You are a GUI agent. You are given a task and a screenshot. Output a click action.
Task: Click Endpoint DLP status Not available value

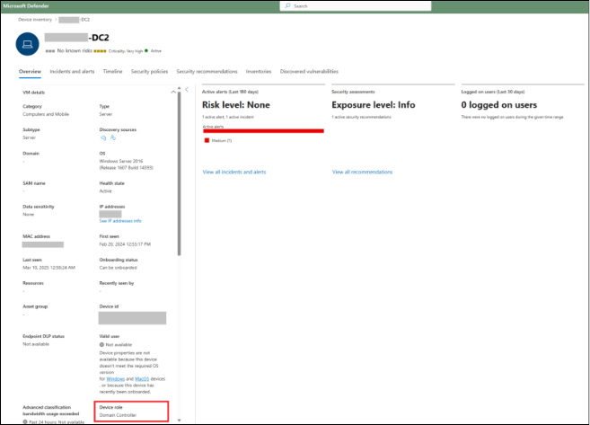[36, 344]
